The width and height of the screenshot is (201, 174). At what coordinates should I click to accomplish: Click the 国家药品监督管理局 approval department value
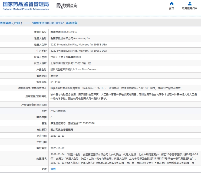coord(62,130)
